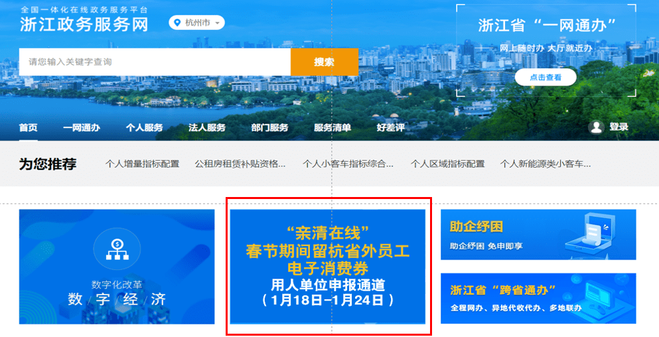
Task: Click the 数字经济 organization chart icon
Action: pyautogui.click(x=117, y=249)
